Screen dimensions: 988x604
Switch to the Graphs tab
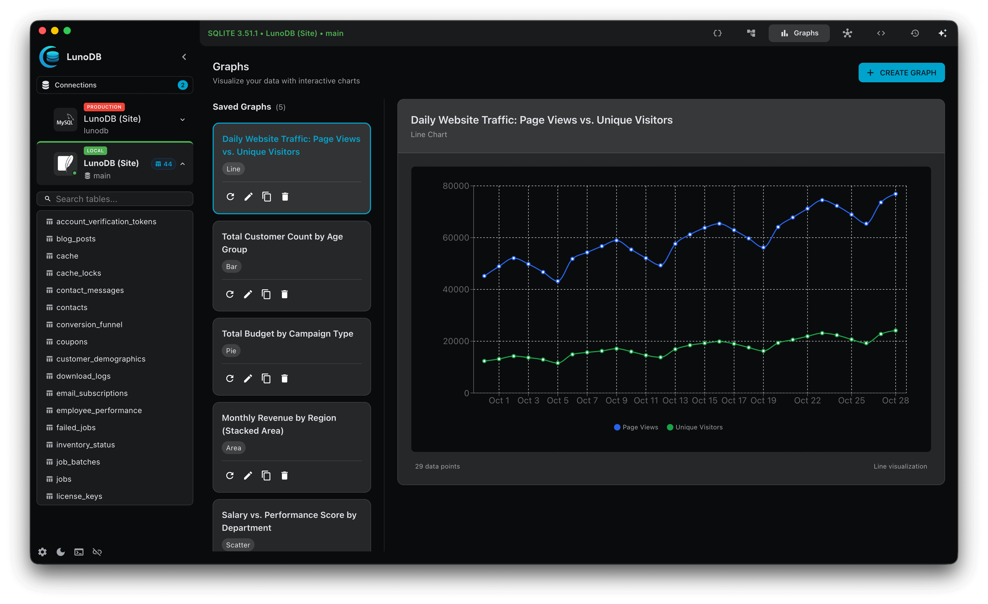point(799,33)
